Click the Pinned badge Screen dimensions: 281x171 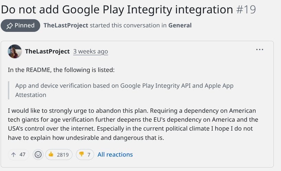pos(20,26)
